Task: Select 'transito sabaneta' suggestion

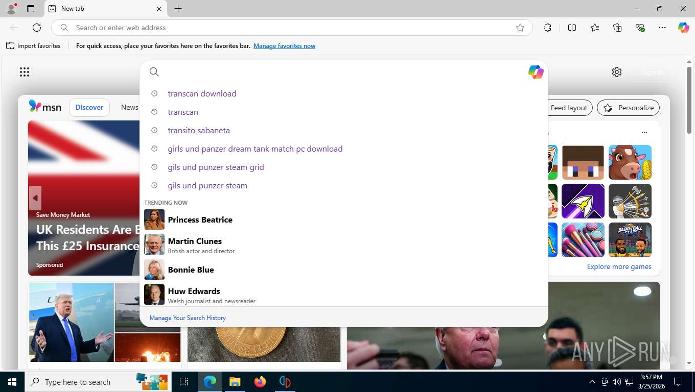Action: [343, 130]
